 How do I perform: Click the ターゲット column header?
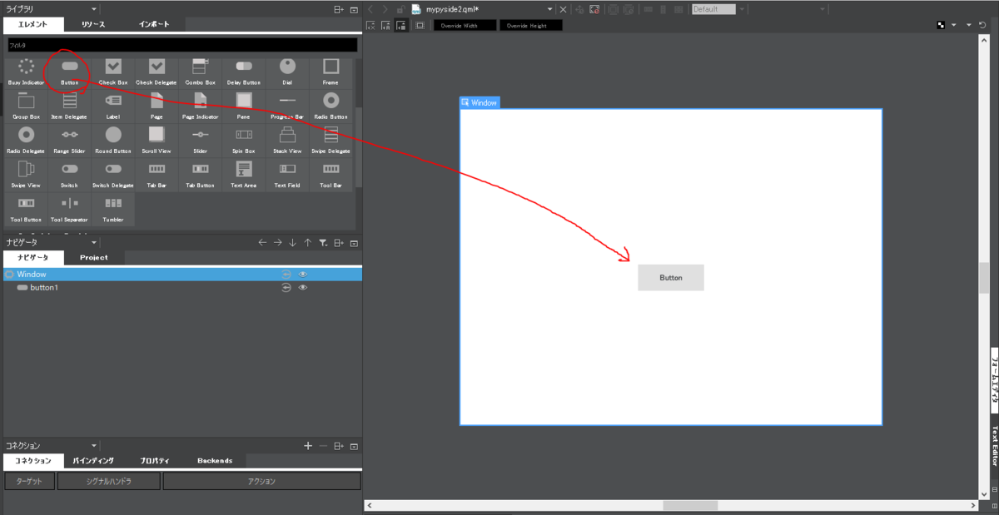click(30, 481)
